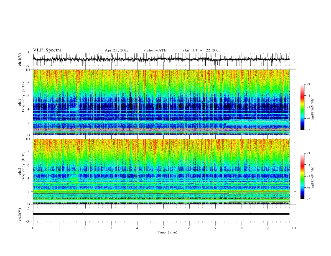Select the "start UT = 22:20:1" text
The height and width of the screenshot is (256, 331).
coord(202,50)
